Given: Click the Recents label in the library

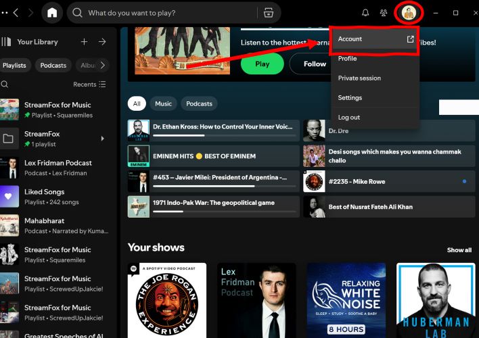Looking at the screenshot, I should point(85,84).
